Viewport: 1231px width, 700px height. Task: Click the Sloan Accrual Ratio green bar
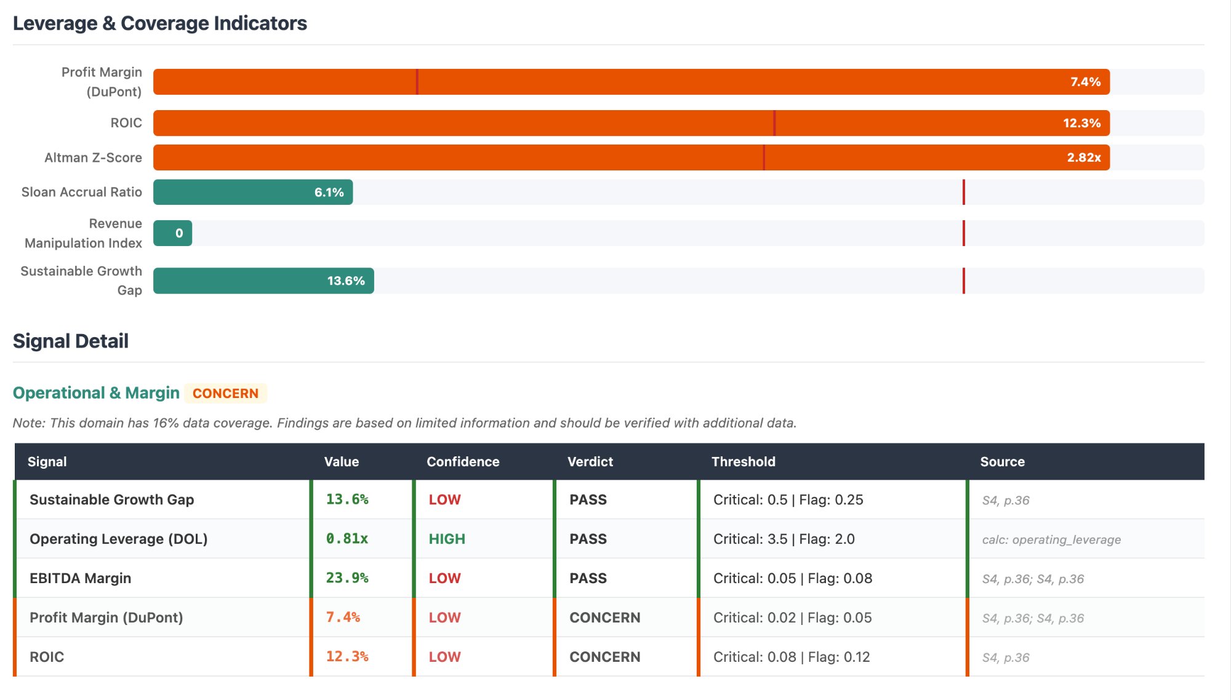[252, 191]
